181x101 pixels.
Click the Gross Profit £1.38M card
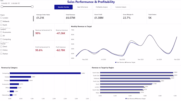tap(107, 16)
